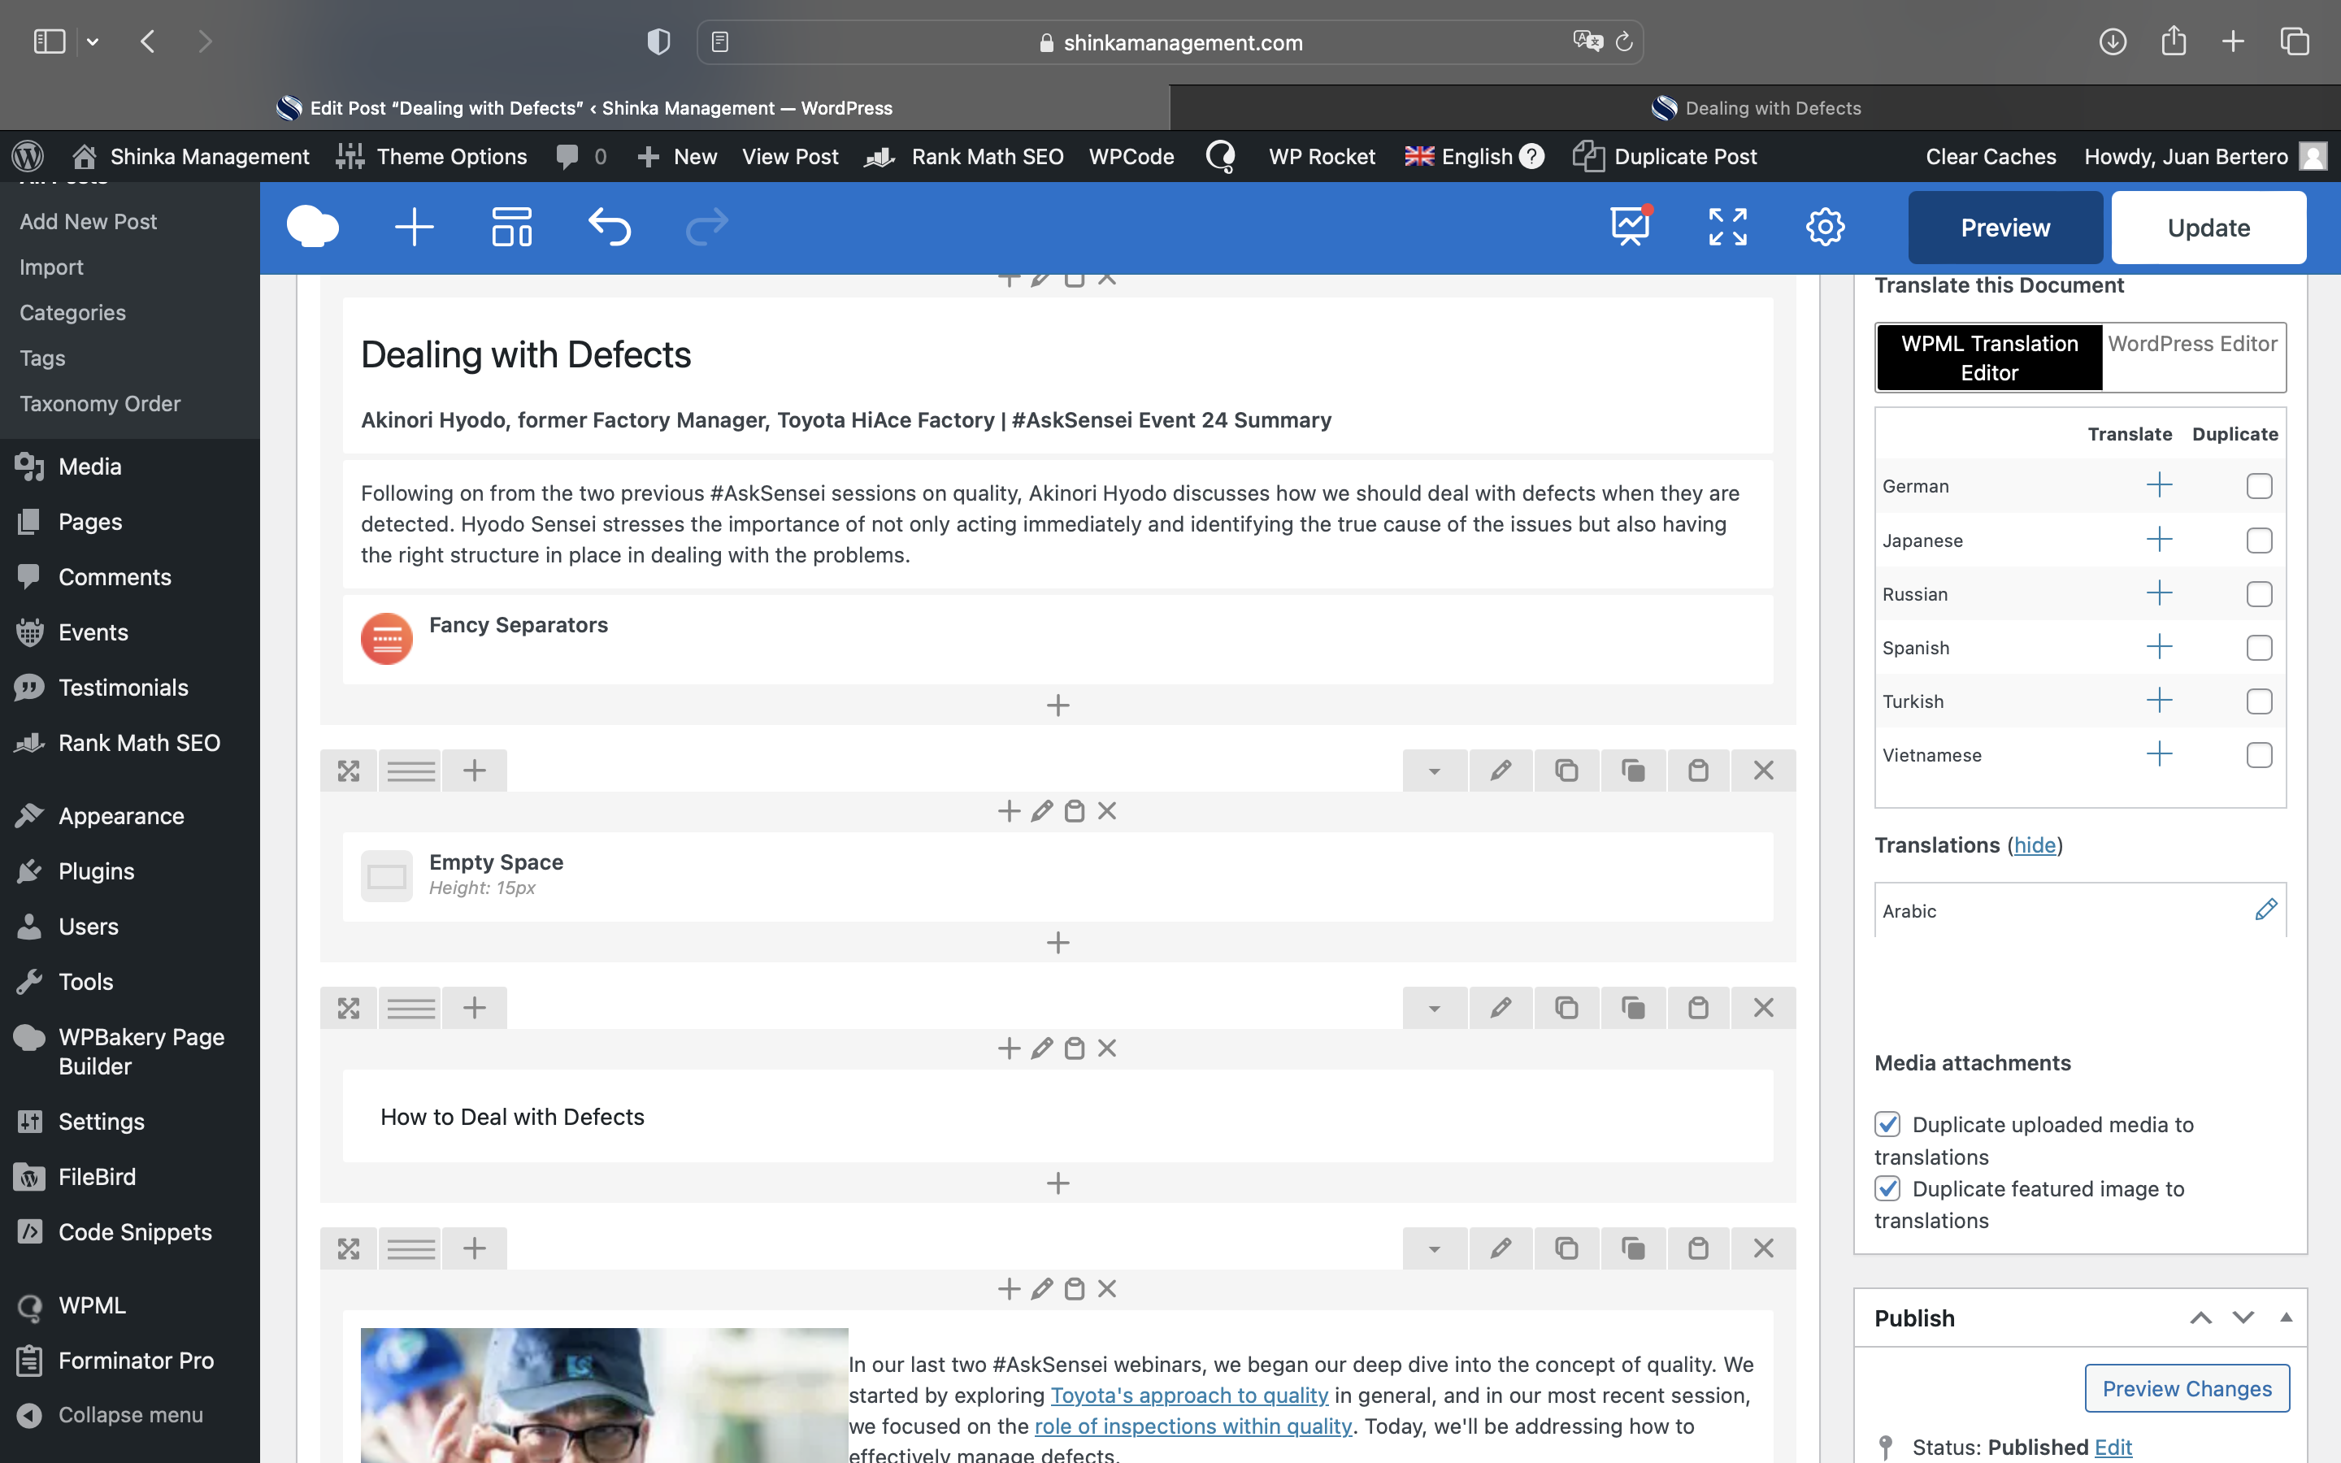Hide the translations list link

point(2035,844)
